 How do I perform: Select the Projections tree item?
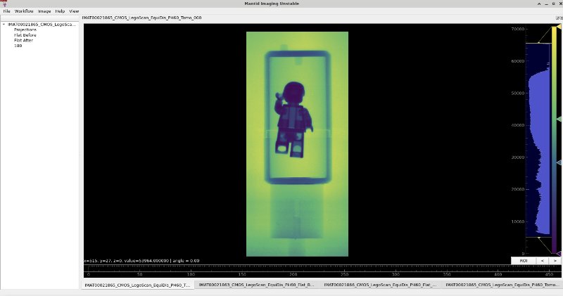coord(25,30)
